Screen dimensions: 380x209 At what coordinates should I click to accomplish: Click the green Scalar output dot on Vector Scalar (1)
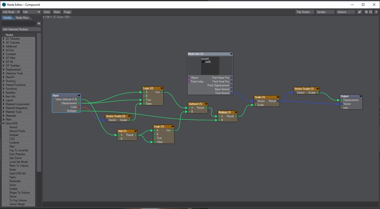318,93
